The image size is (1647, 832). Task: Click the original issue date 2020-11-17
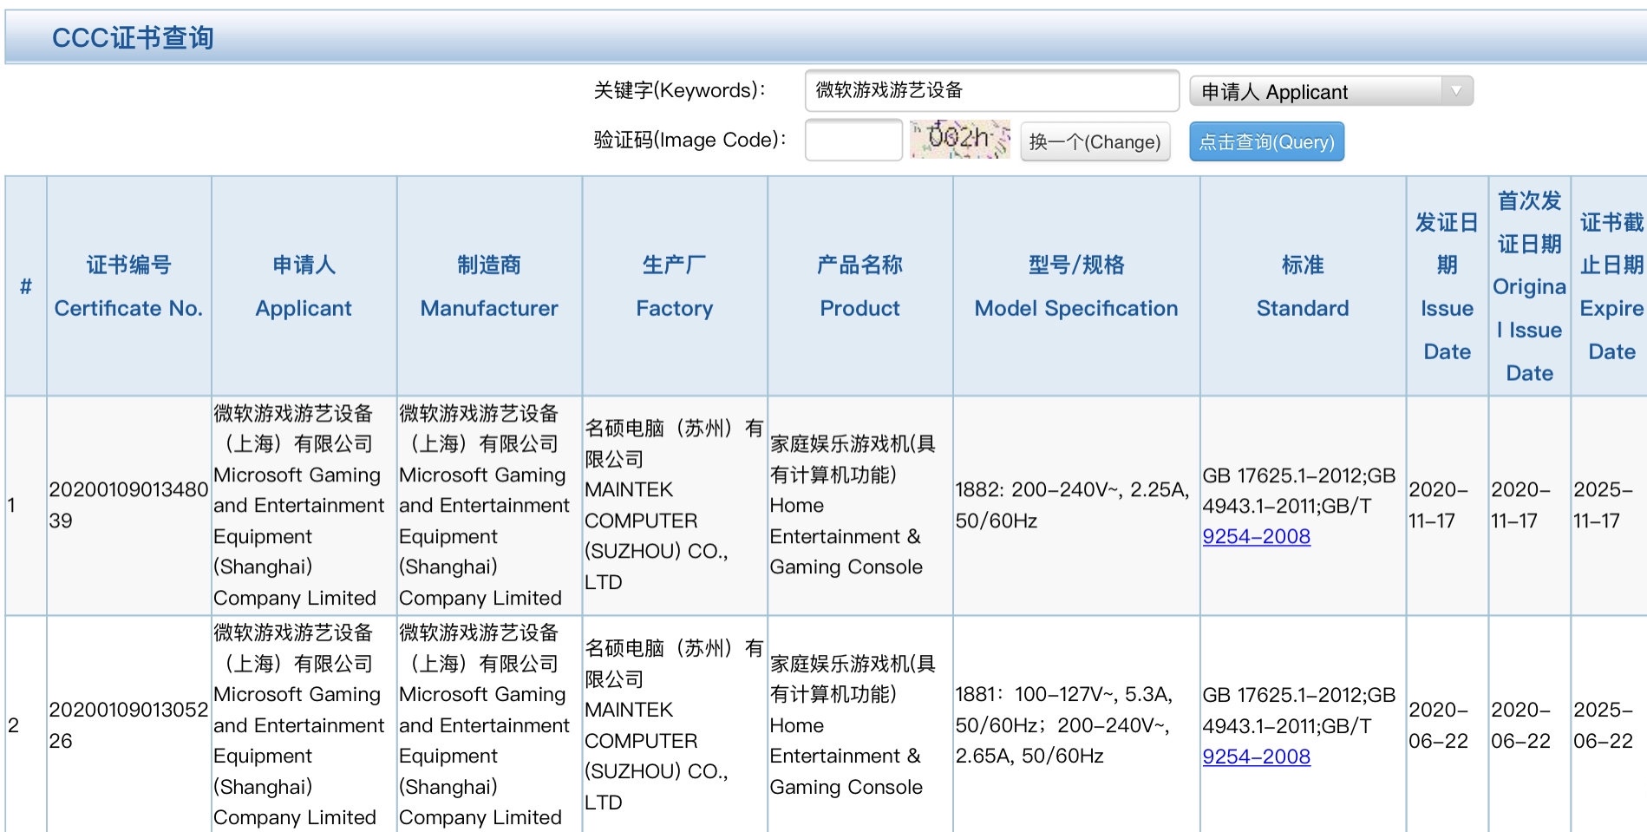pos(1521,505)
